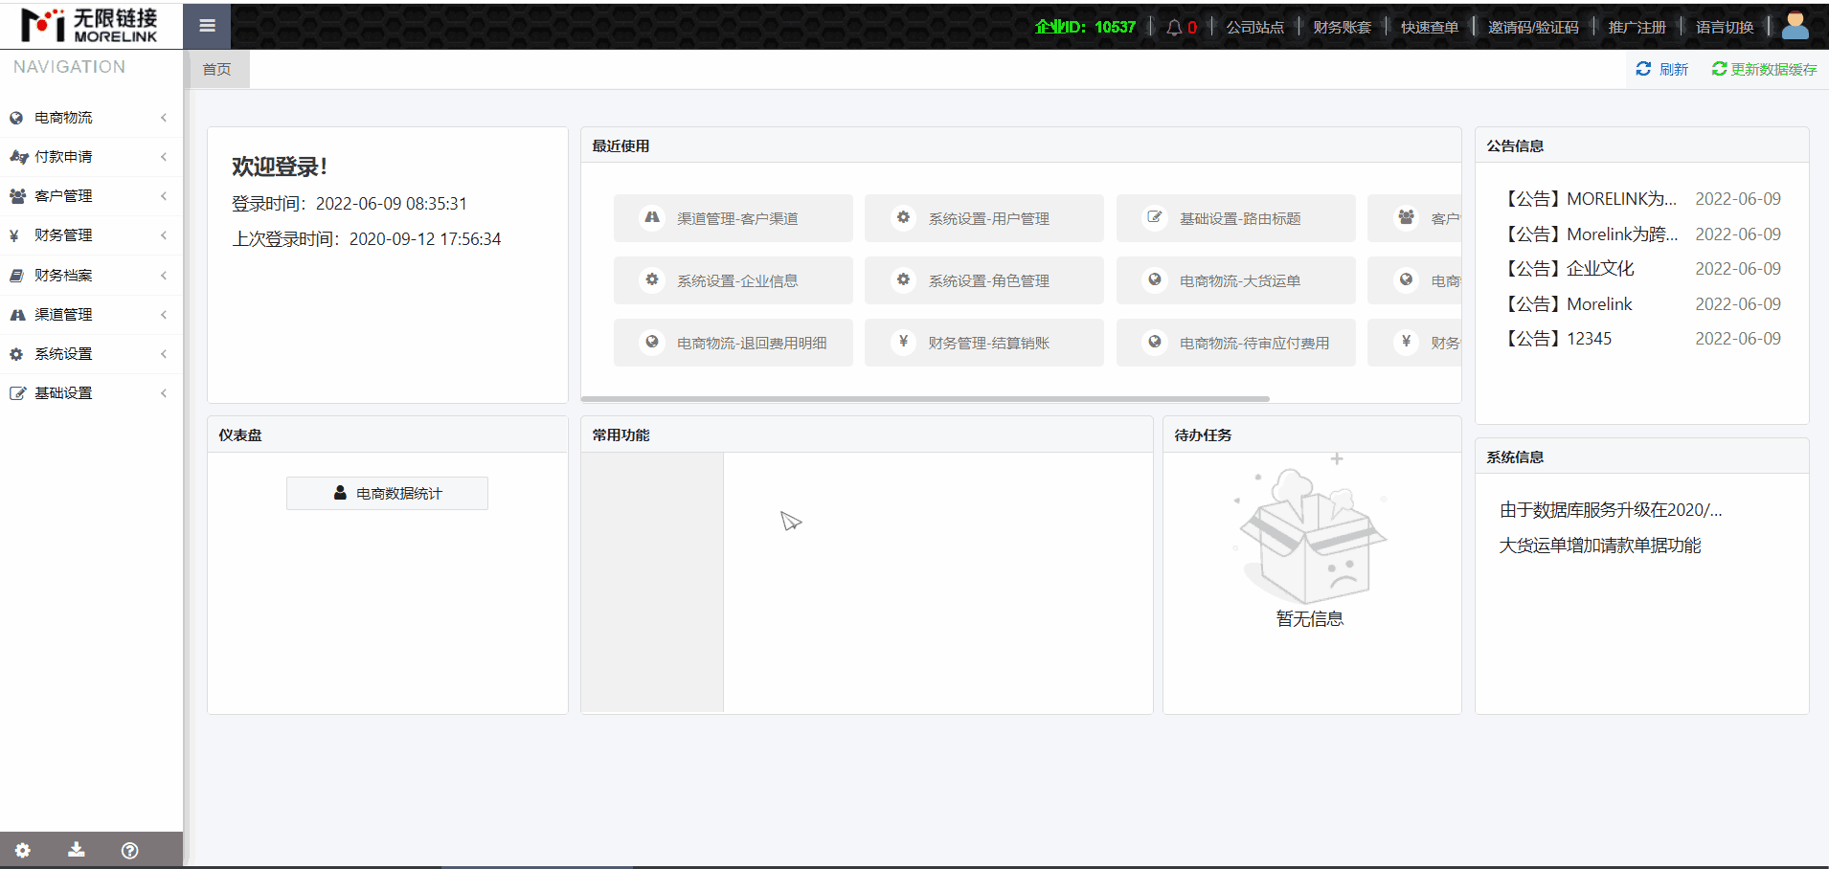Expand the 基础设置 sidebar chevron

click(164, 393)
